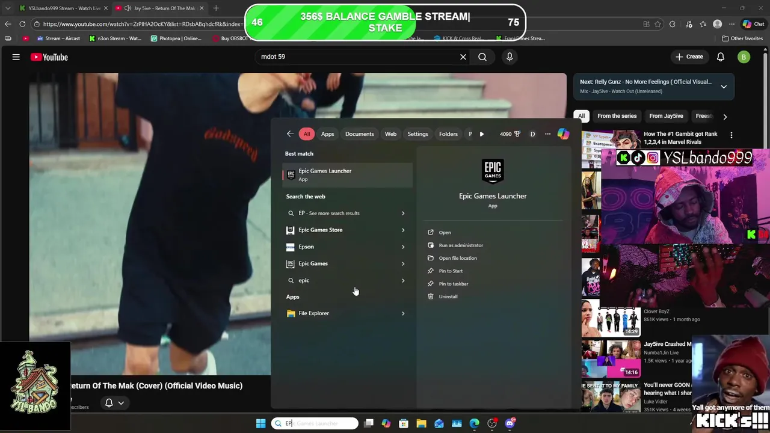Collapse the Next up playlist chevron
Screen dimensions: 770x433
point(724,87)
